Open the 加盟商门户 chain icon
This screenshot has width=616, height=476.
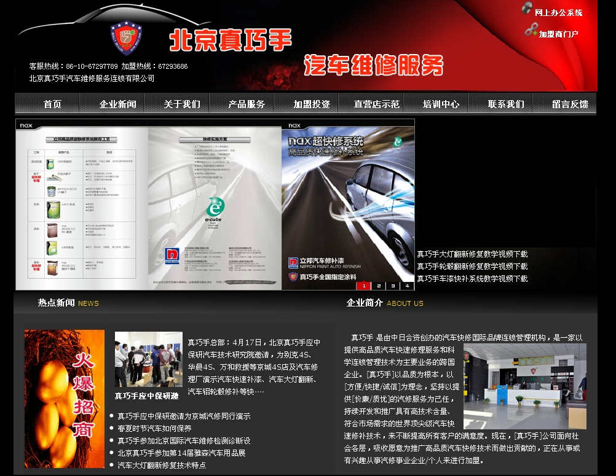tap(531, 30)
